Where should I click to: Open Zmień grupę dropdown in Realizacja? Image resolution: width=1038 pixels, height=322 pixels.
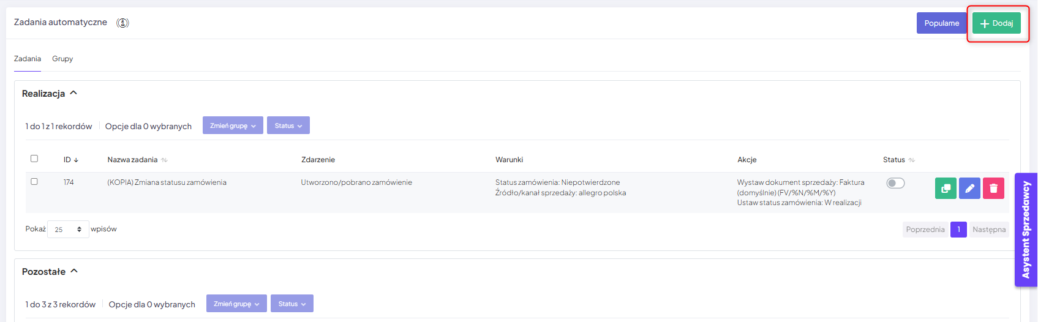tap(233, 125)
